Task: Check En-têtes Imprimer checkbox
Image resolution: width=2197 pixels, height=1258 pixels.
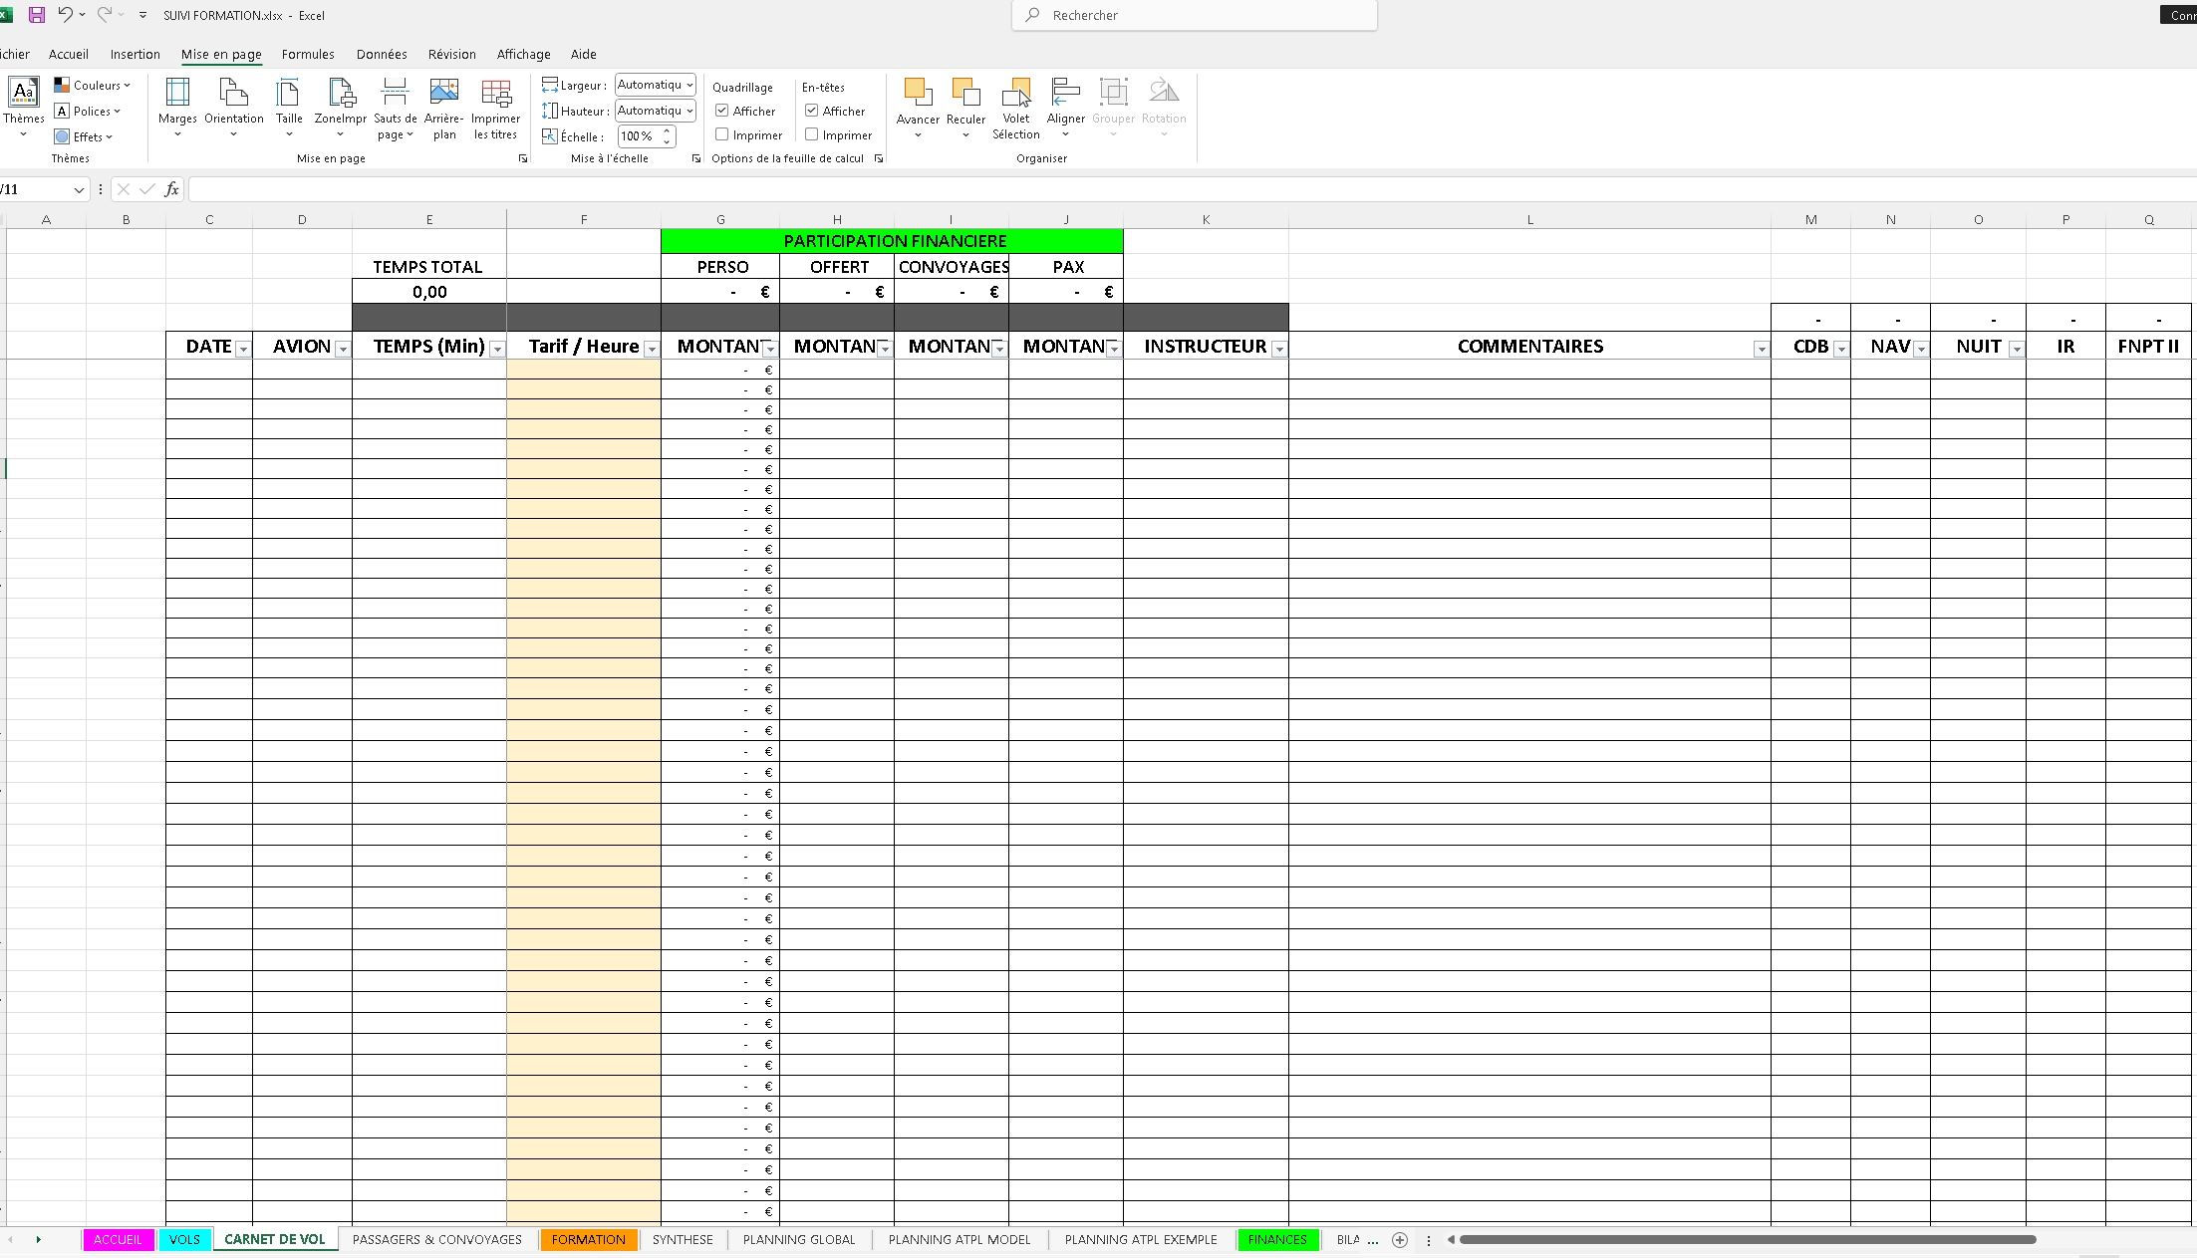Action: tap(812, 134)
